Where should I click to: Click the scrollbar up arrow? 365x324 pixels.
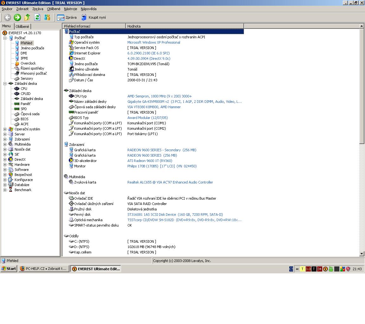[x=362, y=26]
